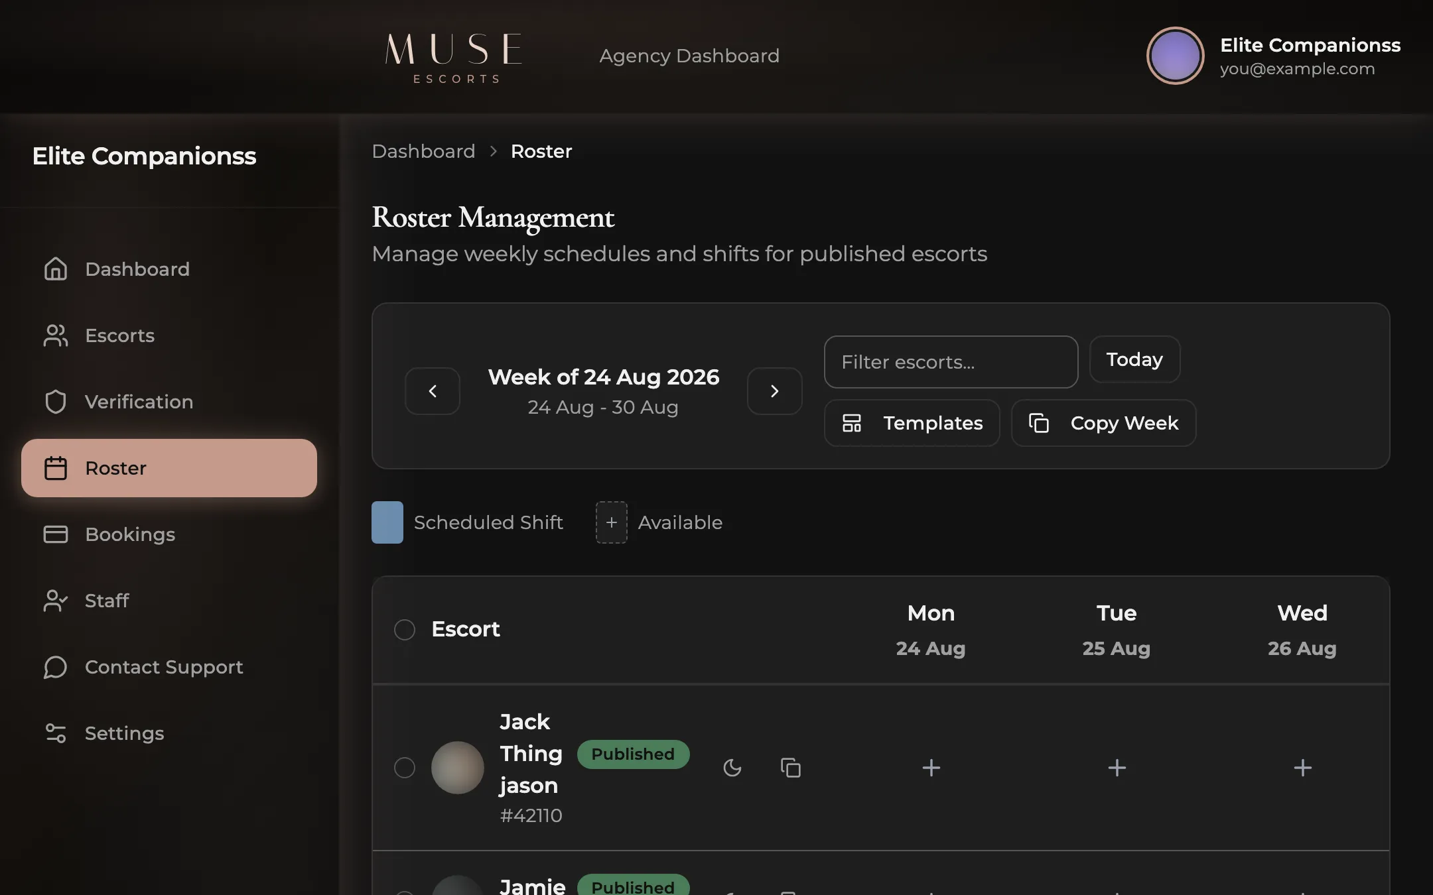Click the Tue 25 Aug column header
The height and width of the screenshot is (895, 1433).
pos(1117,630)
